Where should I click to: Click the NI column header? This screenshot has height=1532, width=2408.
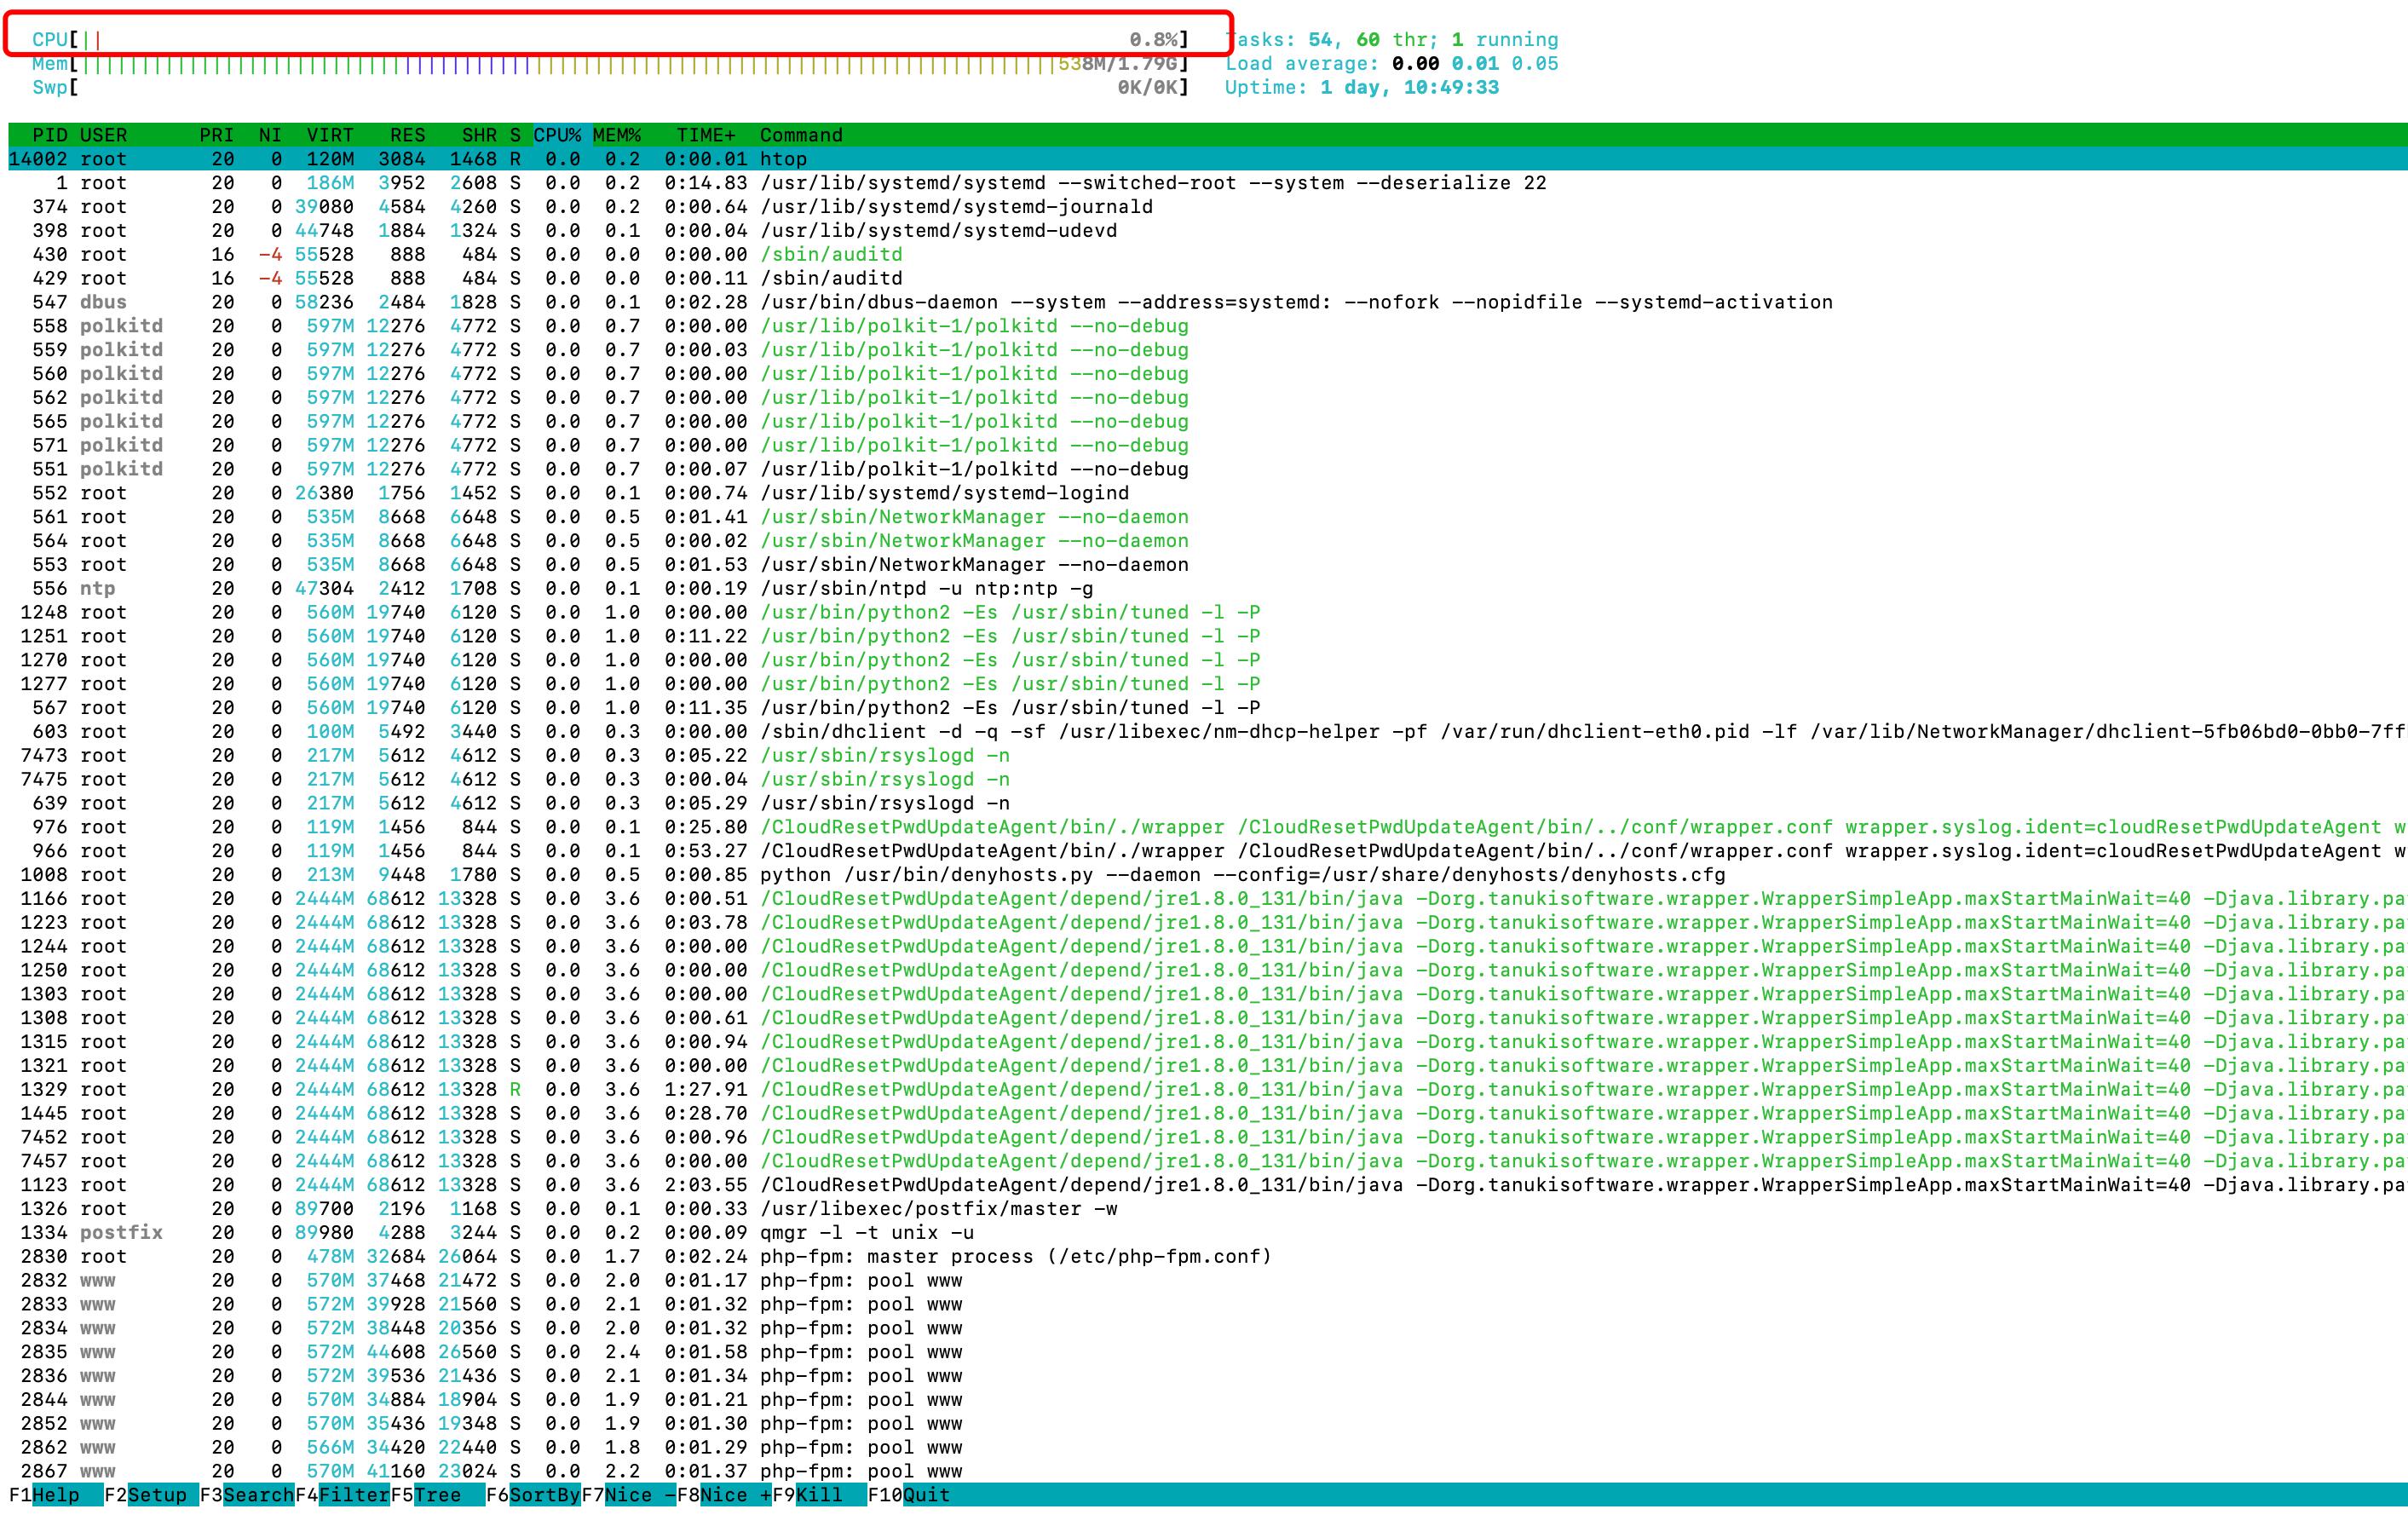coord(270,135)
